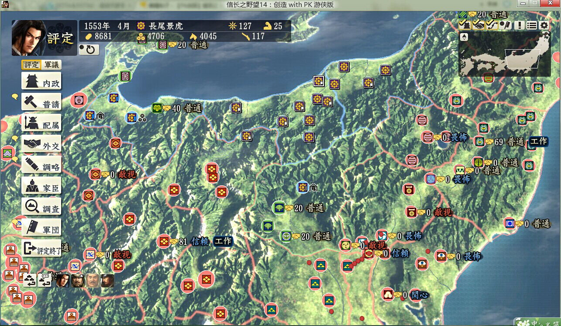Click the 長尾景虎 clan name text
Screen dimensions: 561x326
point(166,26)
